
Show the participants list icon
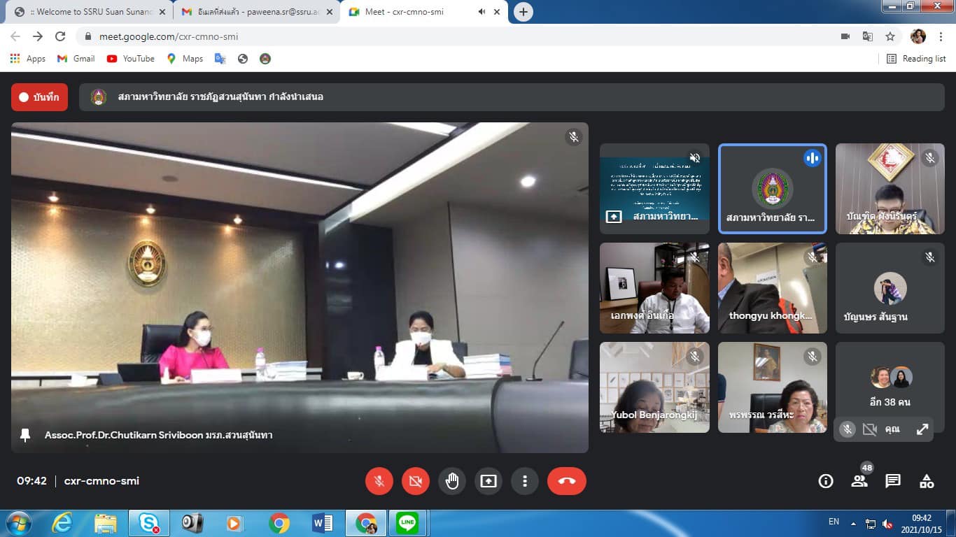(x=859, y=481)
